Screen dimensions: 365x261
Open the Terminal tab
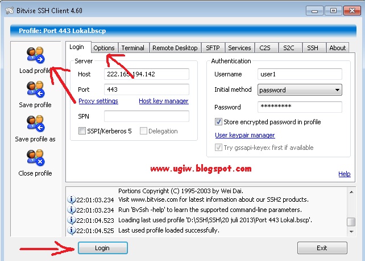pyautogui.click(x=133, y=48)
